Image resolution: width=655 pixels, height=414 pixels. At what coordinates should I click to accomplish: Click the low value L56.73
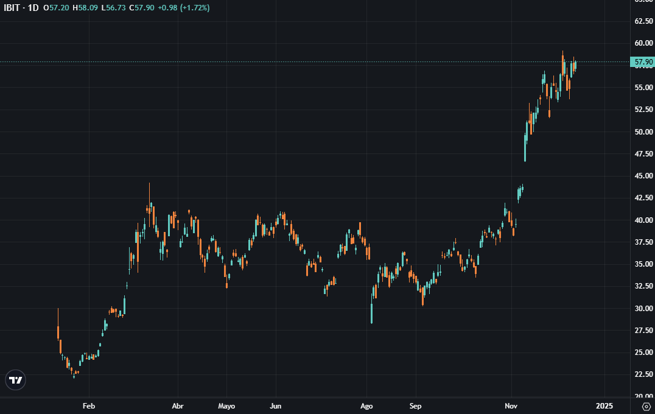coord(113,7)
